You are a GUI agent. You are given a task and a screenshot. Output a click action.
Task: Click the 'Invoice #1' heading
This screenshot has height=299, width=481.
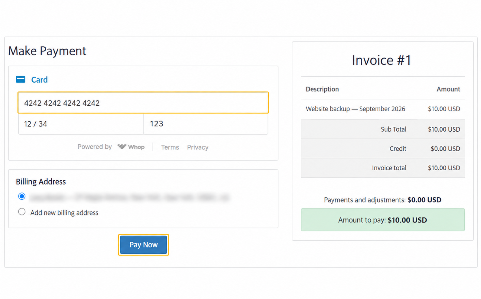tap(382, 60)
